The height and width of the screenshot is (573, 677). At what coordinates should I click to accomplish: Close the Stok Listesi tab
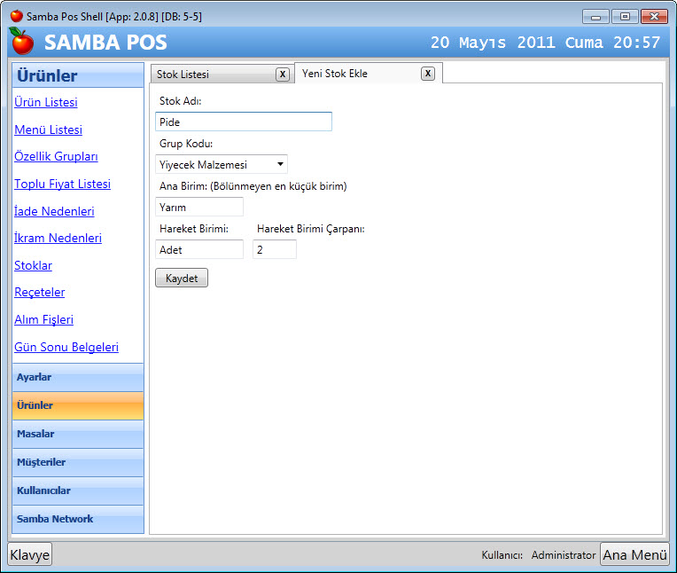(x=282, y=75)
